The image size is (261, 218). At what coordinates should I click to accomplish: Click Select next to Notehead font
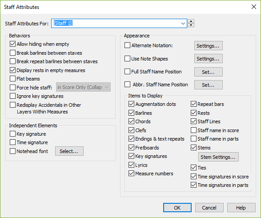point(69,151)
